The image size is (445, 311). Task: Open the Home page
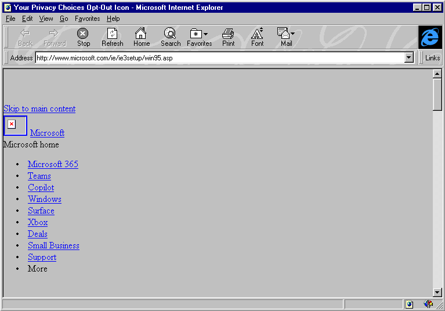pyautogui.click(x=142, y=38)
